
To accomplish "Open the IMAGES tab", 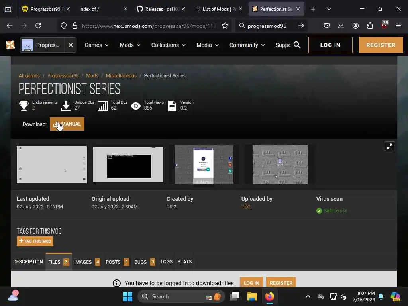I will [87, 262].
